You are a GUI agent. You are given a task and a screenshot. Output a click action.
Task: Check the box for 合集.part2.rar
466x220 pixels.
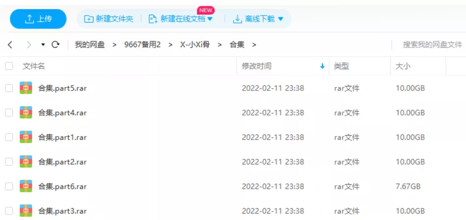coord(9,162)
